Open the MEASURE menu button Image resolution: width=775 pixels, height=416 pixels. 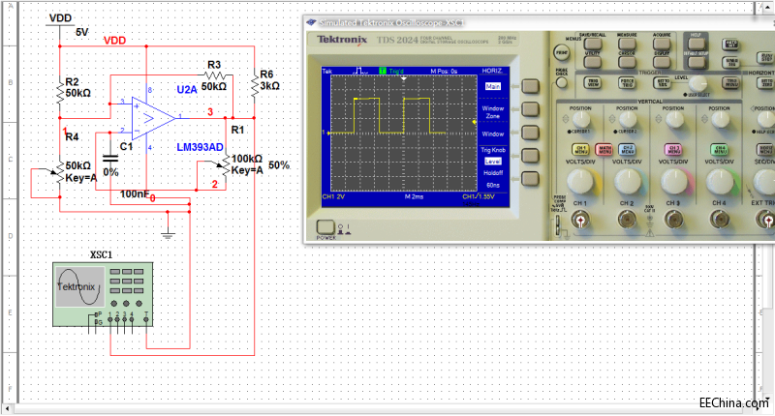tap(627, 44)
